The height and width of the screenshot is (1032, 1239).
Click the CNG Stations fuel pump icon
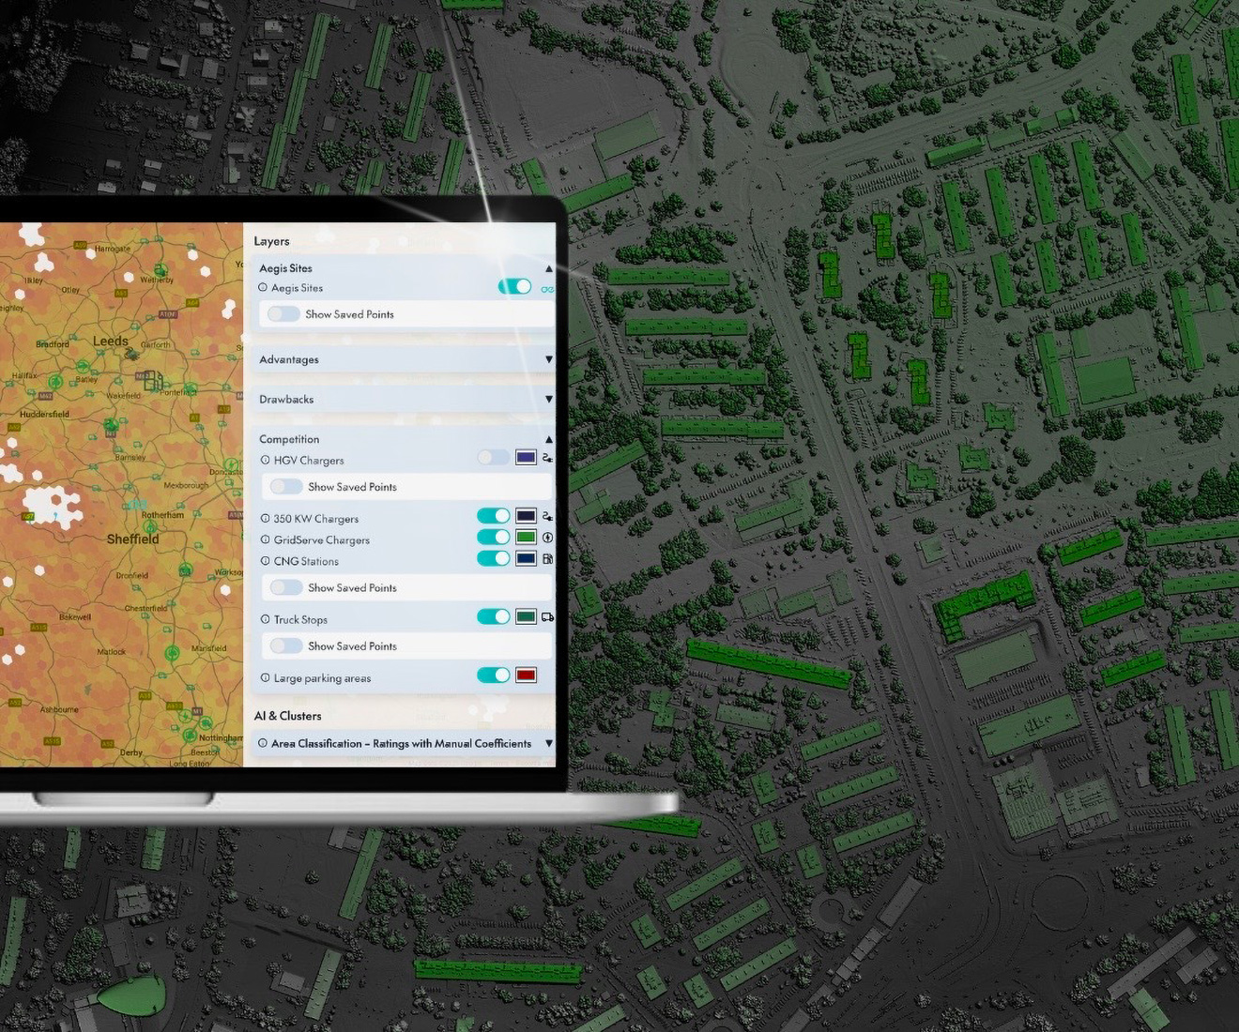tap(547, 559)
